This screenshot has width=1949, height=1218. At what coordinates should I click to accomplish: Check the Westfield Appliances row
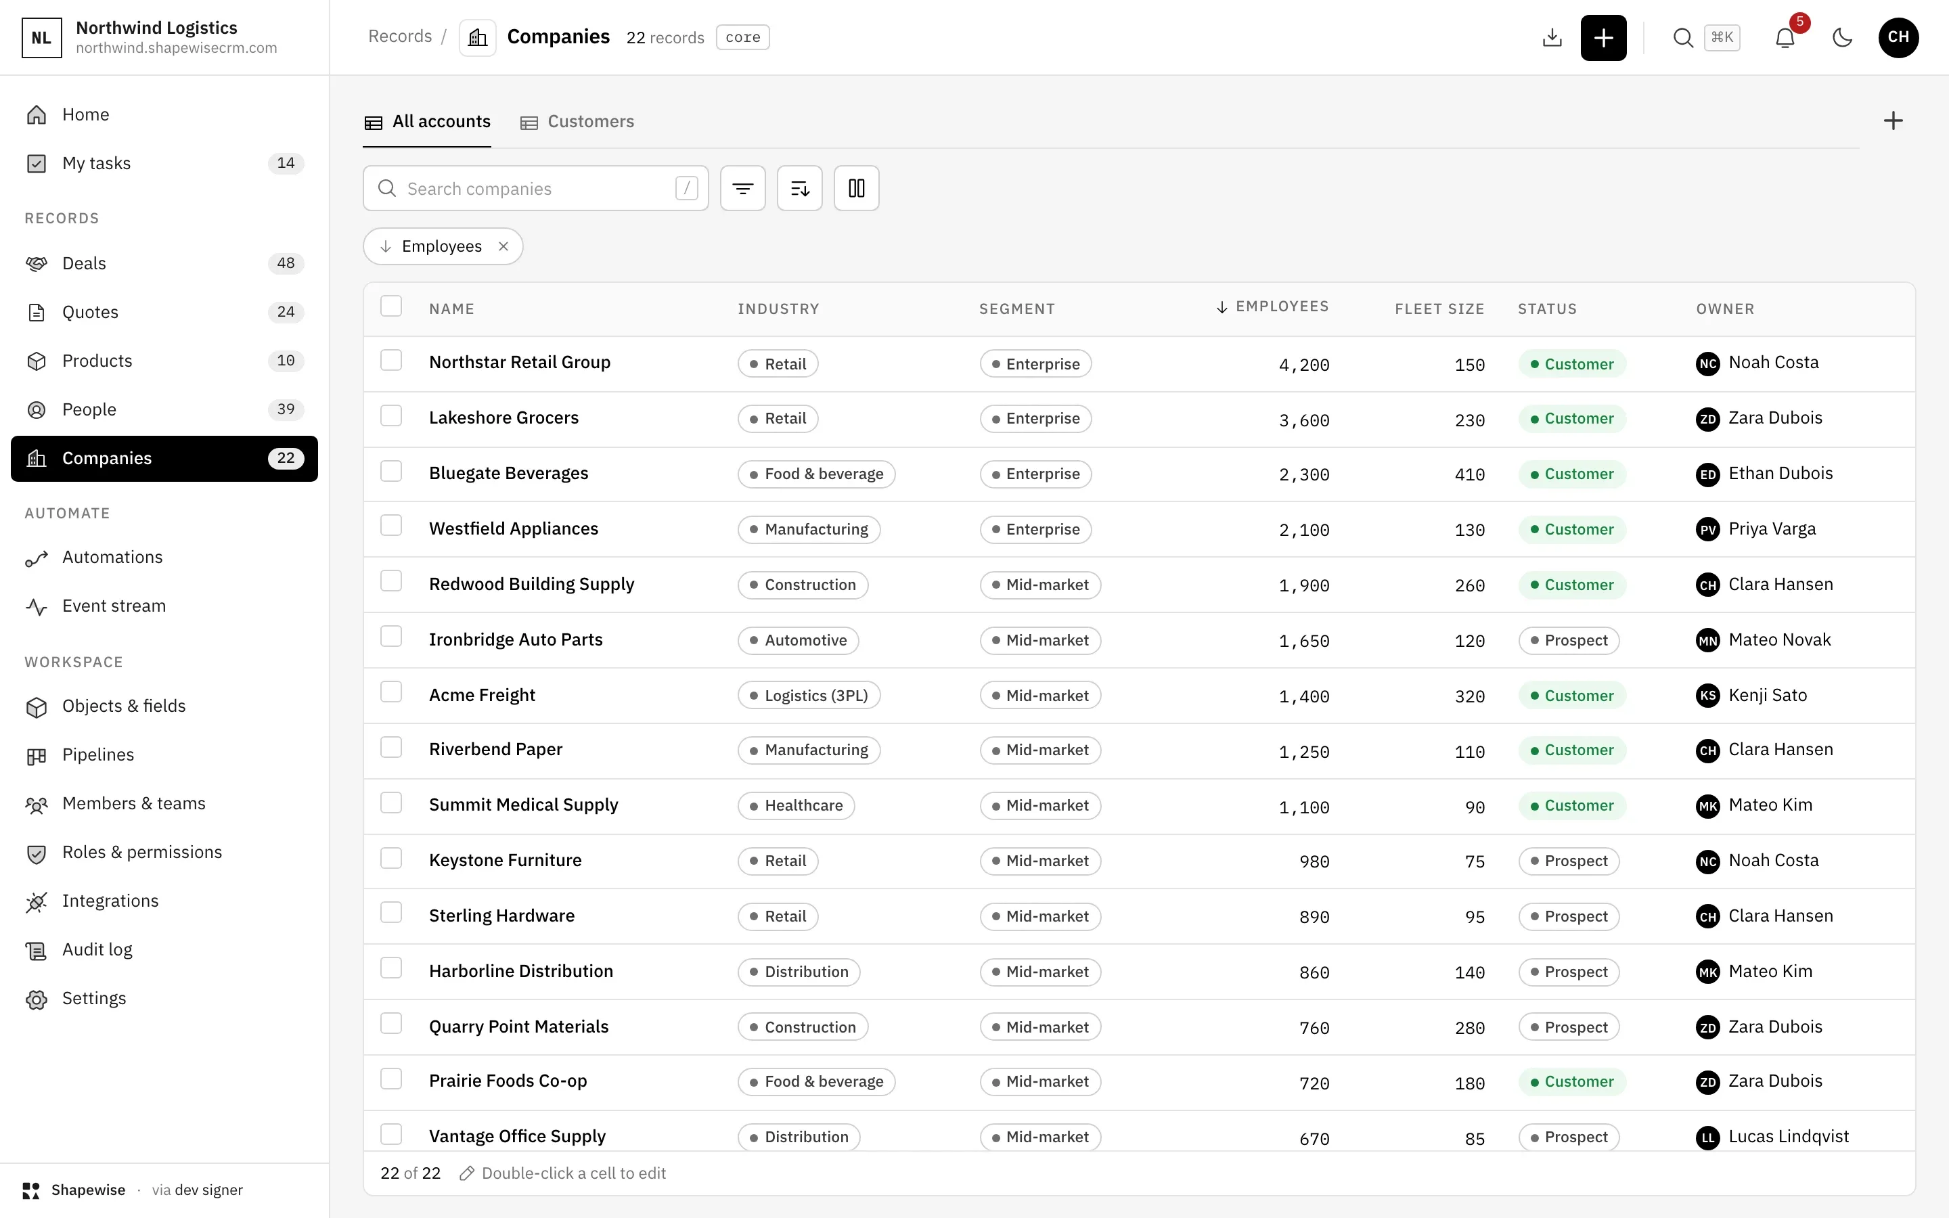[x=390, y=526]
